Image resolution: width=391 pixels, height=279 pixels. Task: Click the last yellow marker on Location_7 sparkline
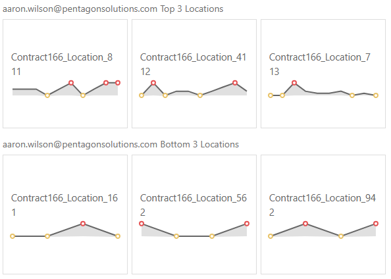tap(376, 95)
